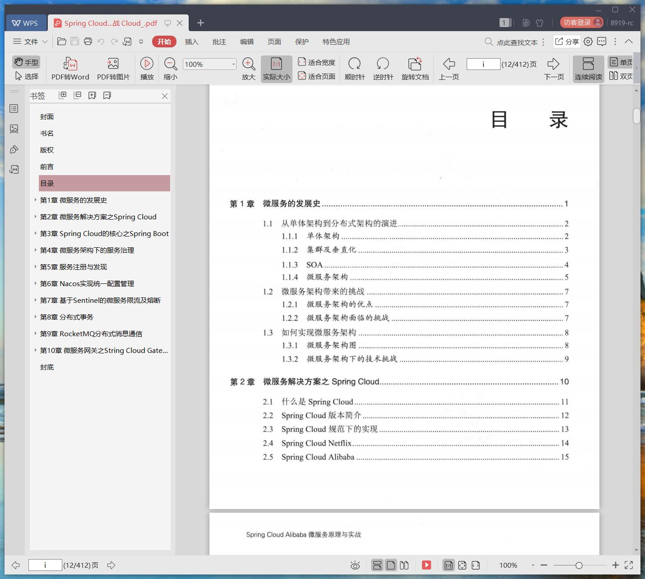Expand 第2章 Spring Cloud bookmark
This screenshot has height=579, width=645.
point(35,217)
